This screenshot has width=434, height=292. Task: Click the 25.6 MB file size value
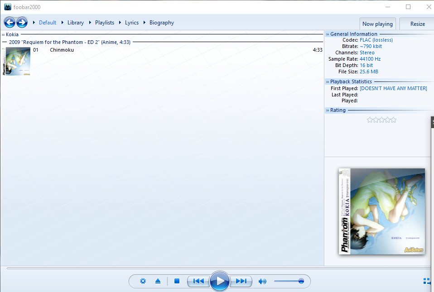(x=369, y=72)
